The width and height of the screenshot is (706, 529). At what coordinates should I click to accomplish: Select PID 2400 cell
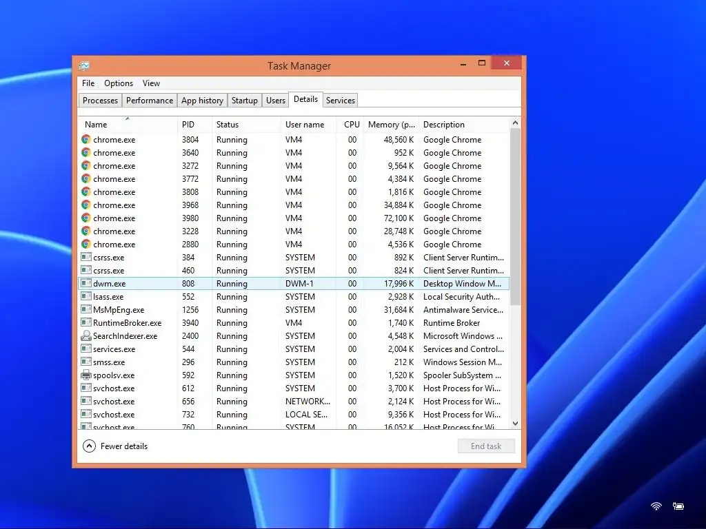pyautogui.click(x=190, y=335)
